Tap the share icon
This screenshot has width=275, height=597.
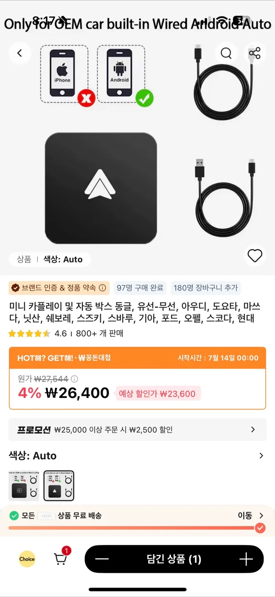pos(255,53)
